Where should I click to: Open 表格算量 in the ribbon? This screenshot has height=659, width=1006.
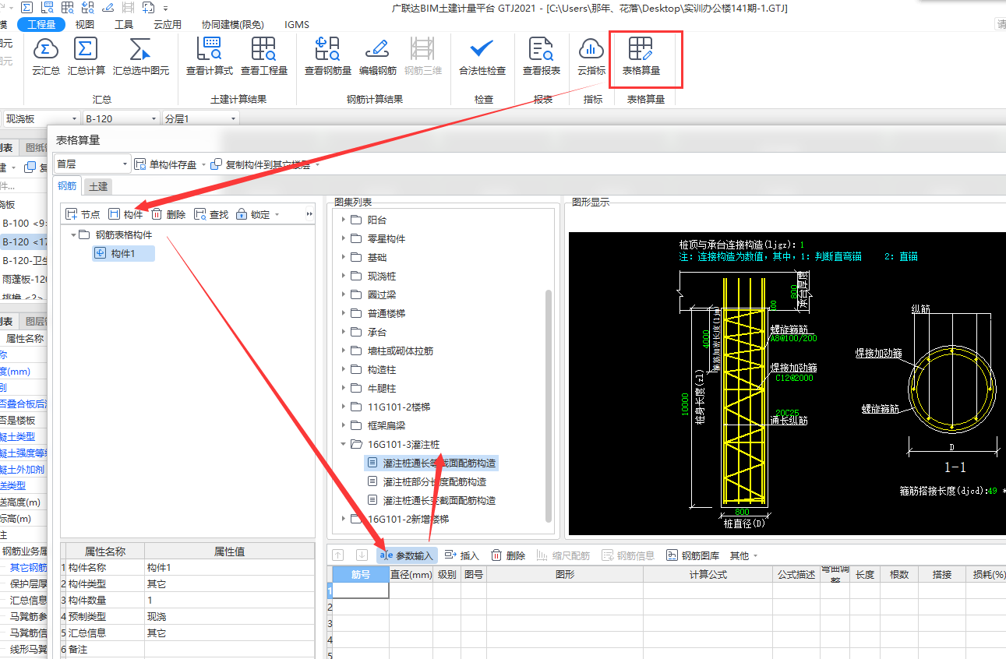(x=641, y=56)
